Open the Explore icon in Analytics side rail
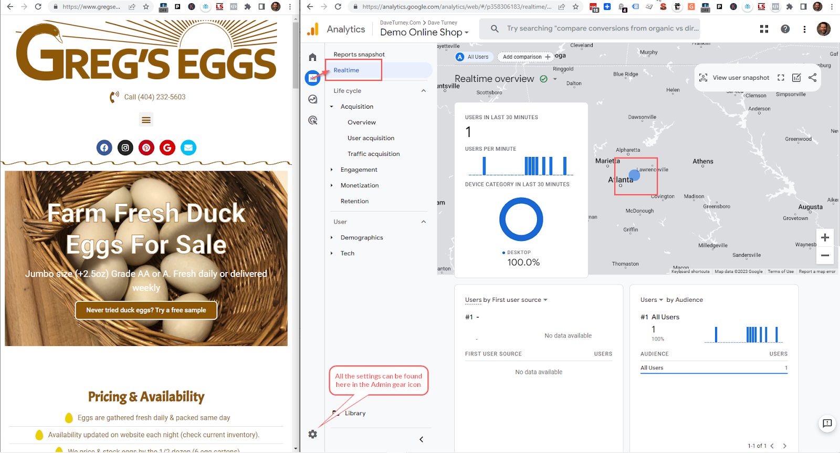The height and width of the screenshot is (453, 840). click(x=312, y=99)
